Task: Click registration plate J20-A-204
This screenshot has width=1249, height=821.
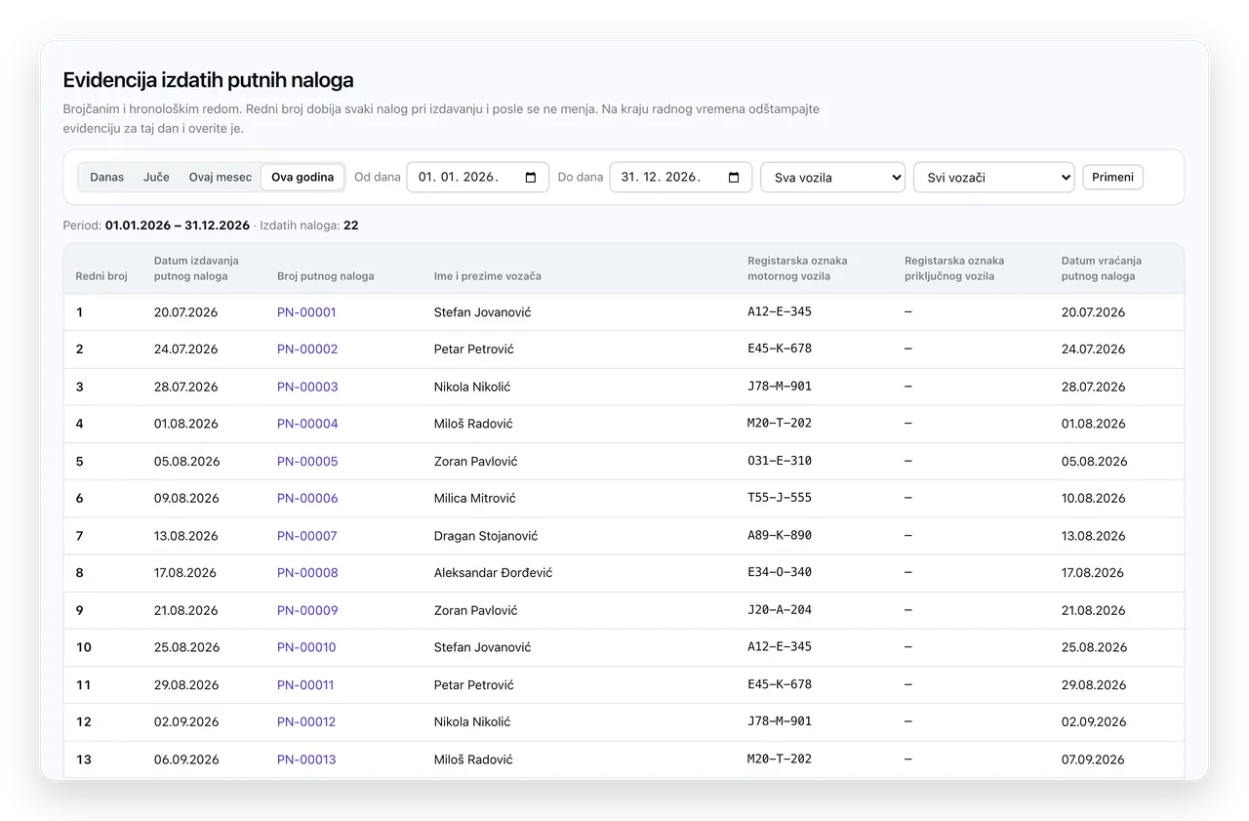Action: pyautogui.click(x=780, y=610)
